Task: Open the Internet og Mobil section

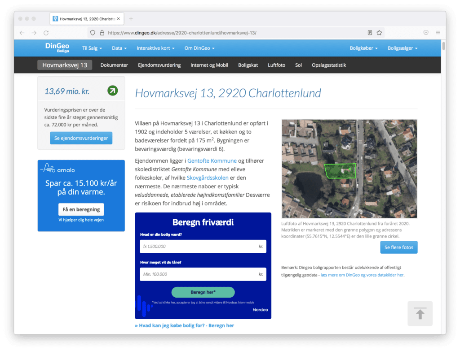Action: click(x=209, y=65)
